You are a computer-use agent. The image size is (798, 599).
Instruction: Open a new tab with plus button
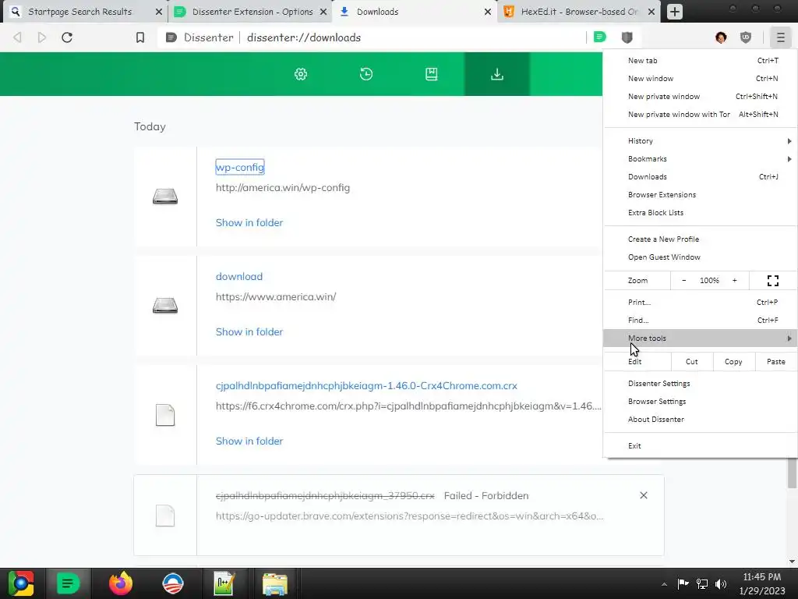click(675, 11)
